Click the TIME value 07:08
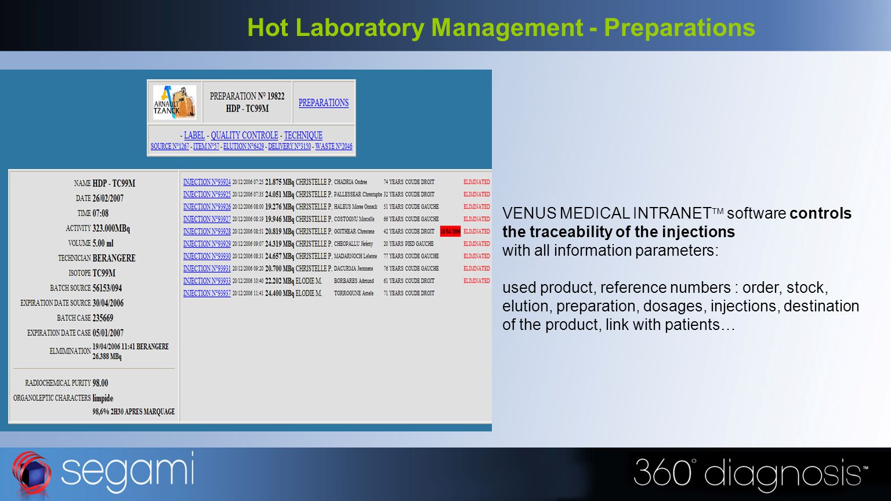Viewport: 891px width, 501px height. (x=100, y=213)
